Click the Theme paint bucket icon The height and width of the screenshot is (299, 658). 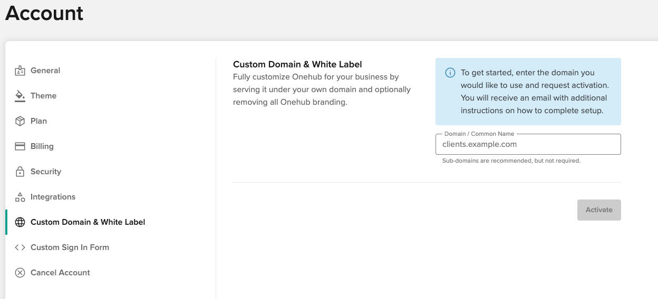[x=20, y=96]
